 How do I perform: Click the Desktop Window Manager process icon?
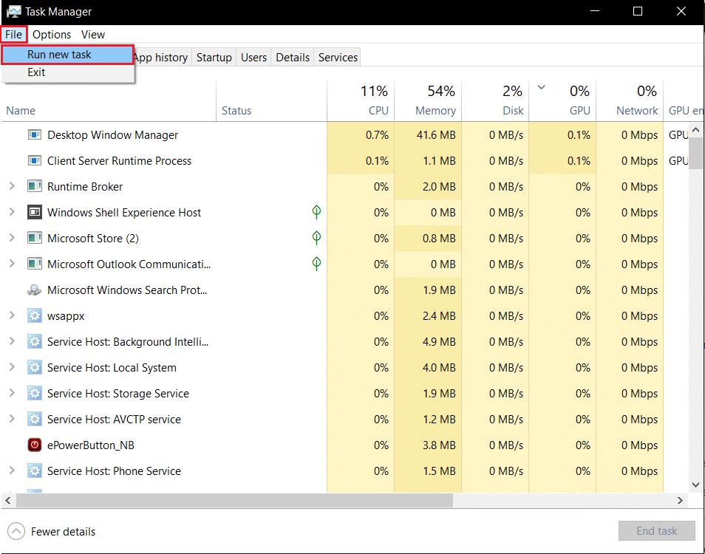click(x=35, y=135)
